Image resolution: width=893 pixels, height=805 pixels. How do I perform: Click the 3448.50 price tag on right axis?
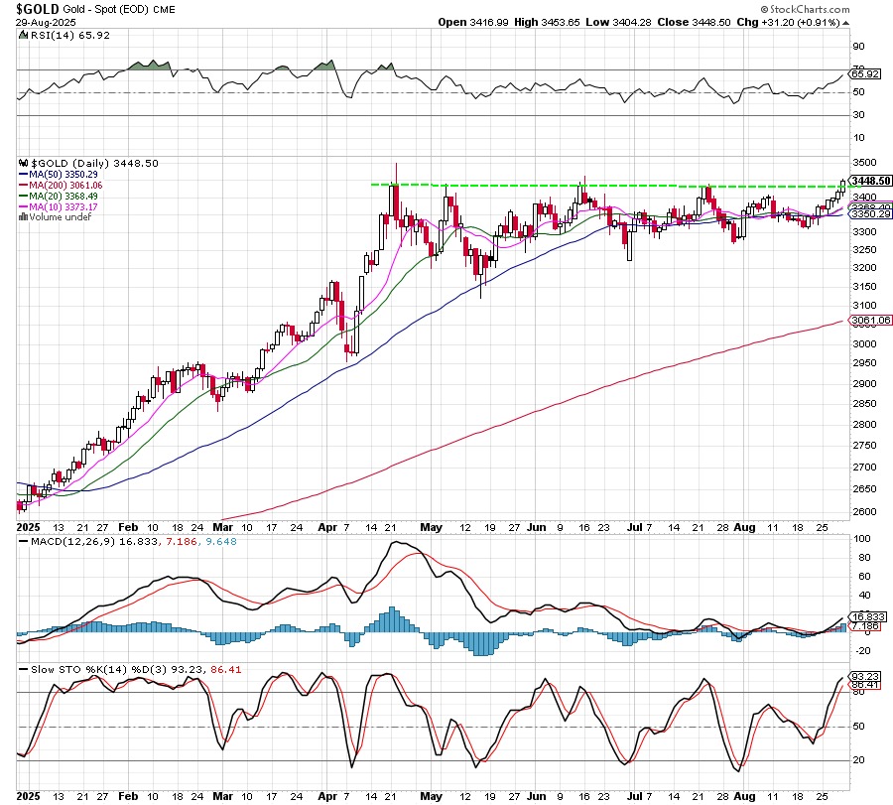tap(871, 181)
